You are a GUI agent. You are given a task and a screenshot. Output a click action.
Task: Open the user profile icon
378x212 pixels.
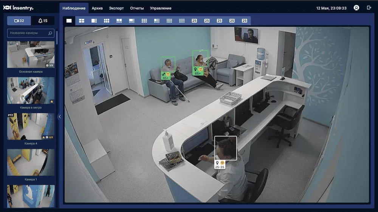pyautogui.click(x=356, y=8)
